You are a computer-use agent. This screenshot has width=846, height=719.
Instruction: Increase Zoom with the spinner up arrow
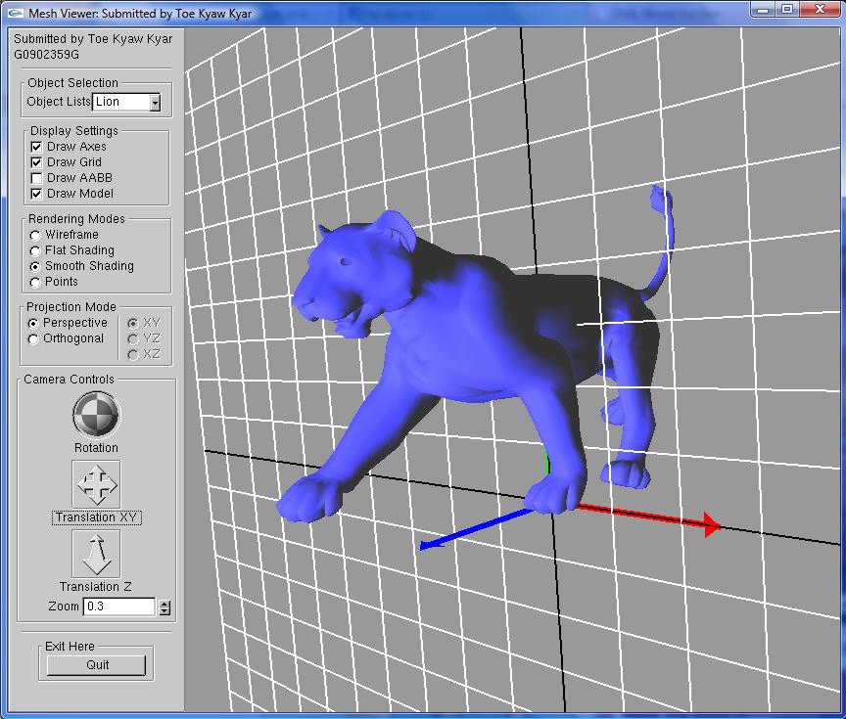point(165,604)
